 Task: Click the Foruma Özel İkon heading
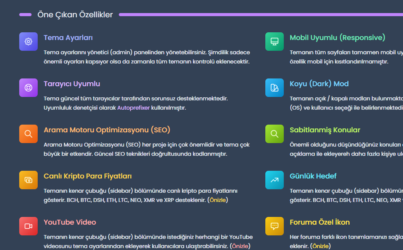[320, 222]
